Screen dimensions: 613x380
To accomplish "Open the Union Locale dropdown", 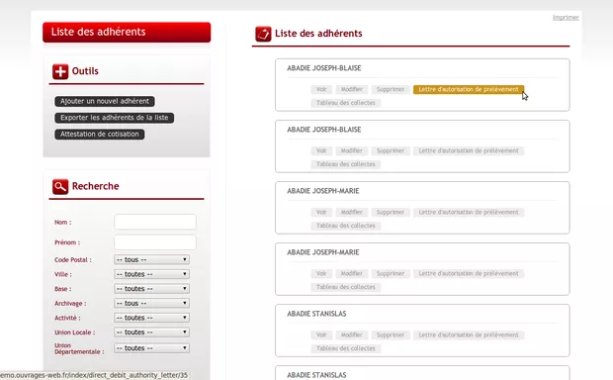I will 151,332.
